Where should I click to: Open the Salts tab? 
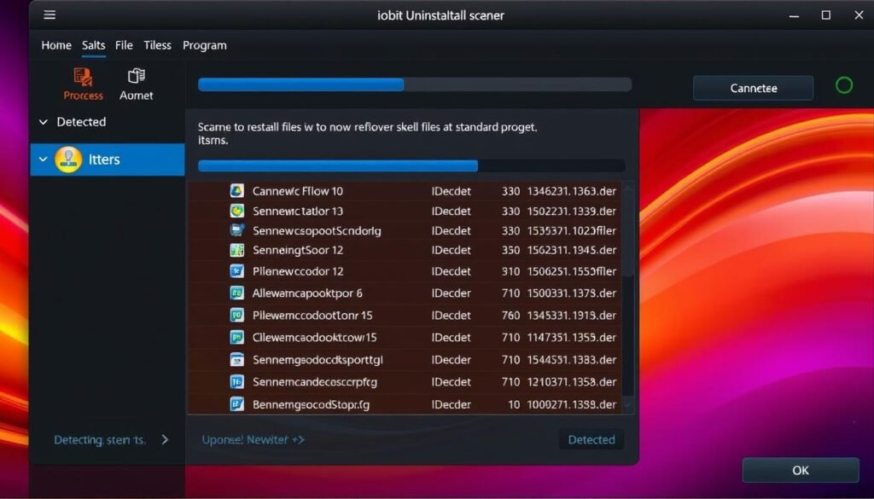point(94,46)
